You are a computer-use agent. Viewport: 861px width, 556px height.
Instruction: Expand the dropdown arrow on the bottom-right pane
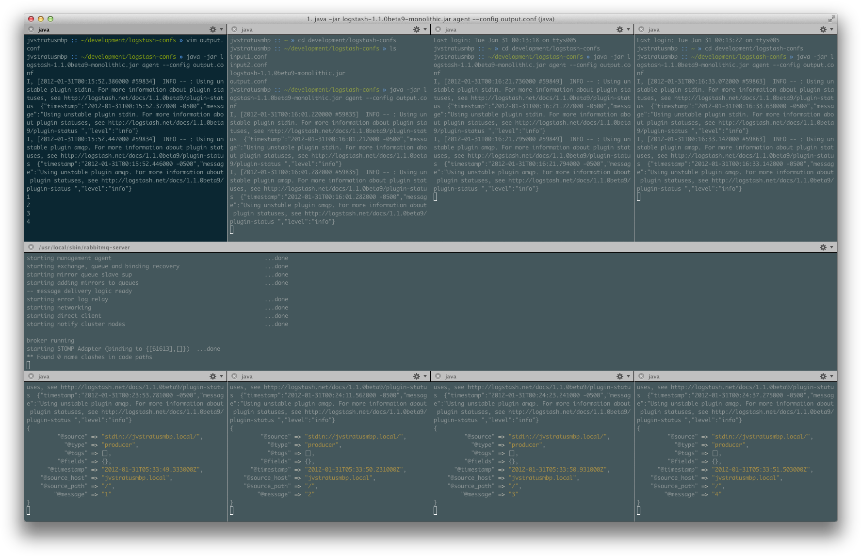pos(830,376)
